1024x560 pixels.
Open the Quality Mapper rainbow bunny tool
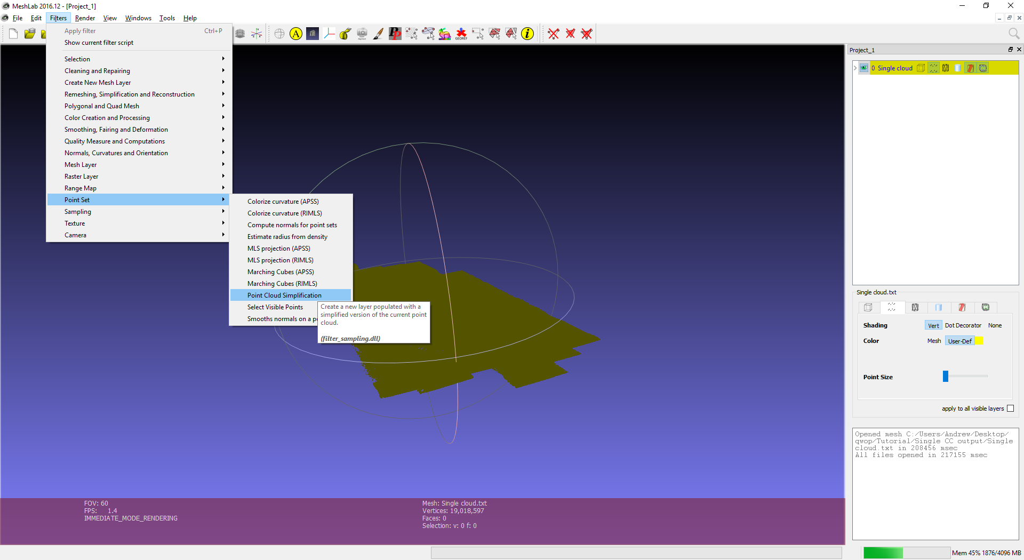tap(445, 34)
